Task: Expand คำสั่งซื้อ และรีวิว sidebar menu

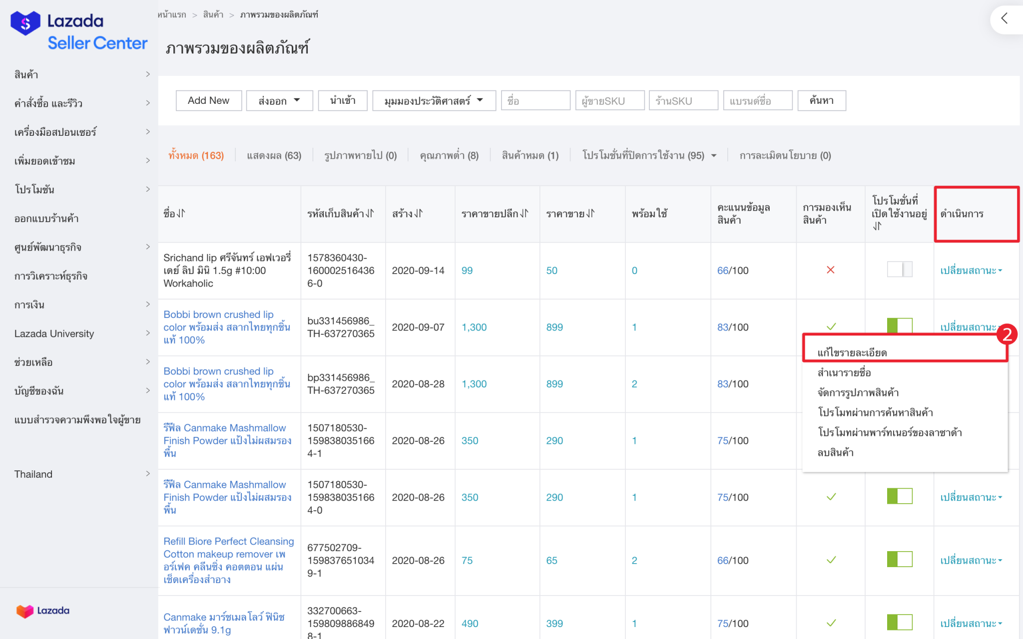Action: 81,103
